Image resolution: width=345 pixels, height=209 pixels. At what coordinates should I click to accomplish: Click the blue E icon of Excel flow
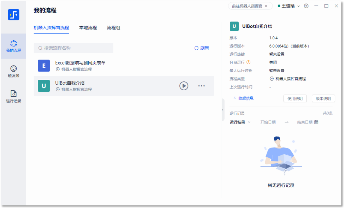click(44, 66)
